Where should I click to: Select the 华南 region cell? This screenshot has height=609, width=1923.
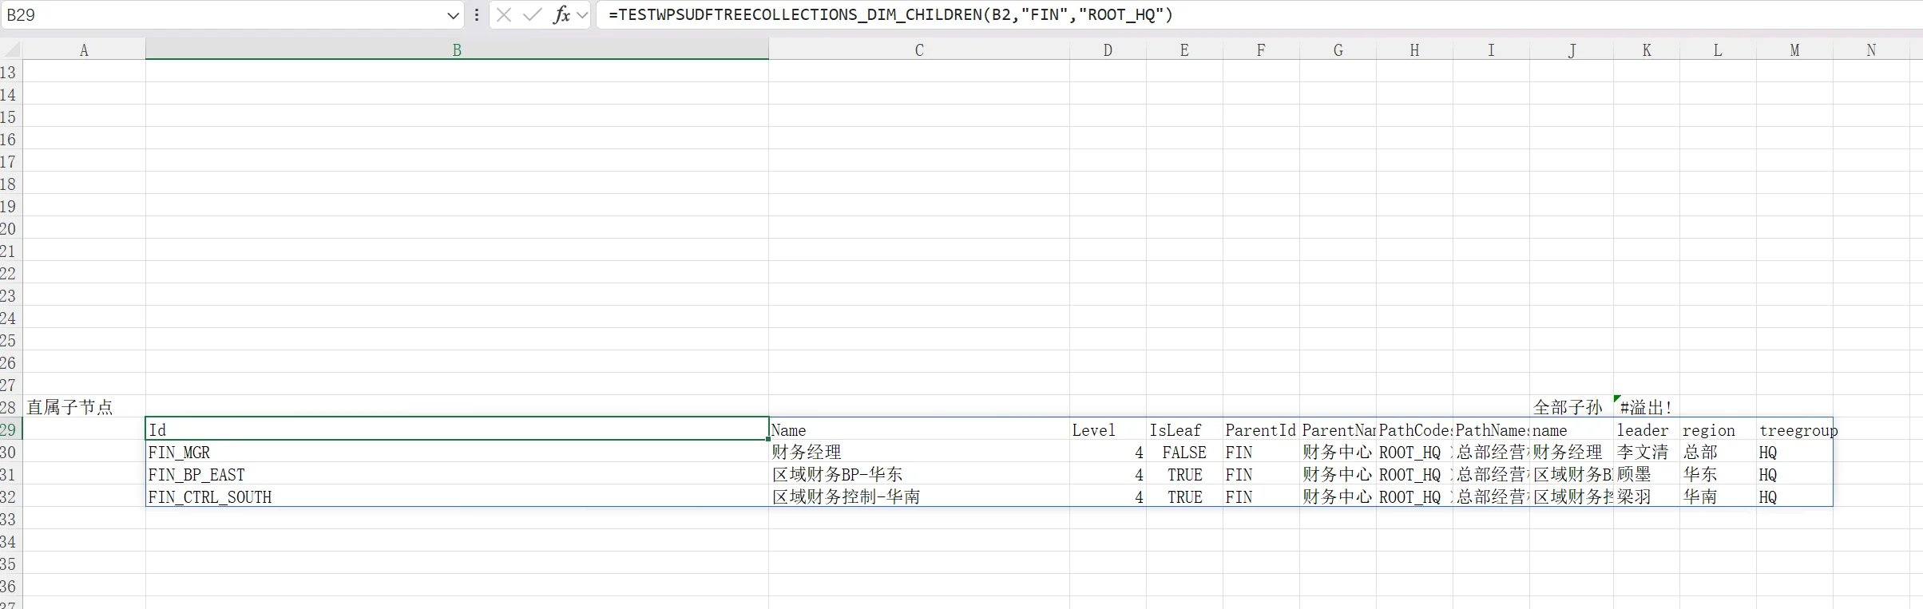[1718, 496]
